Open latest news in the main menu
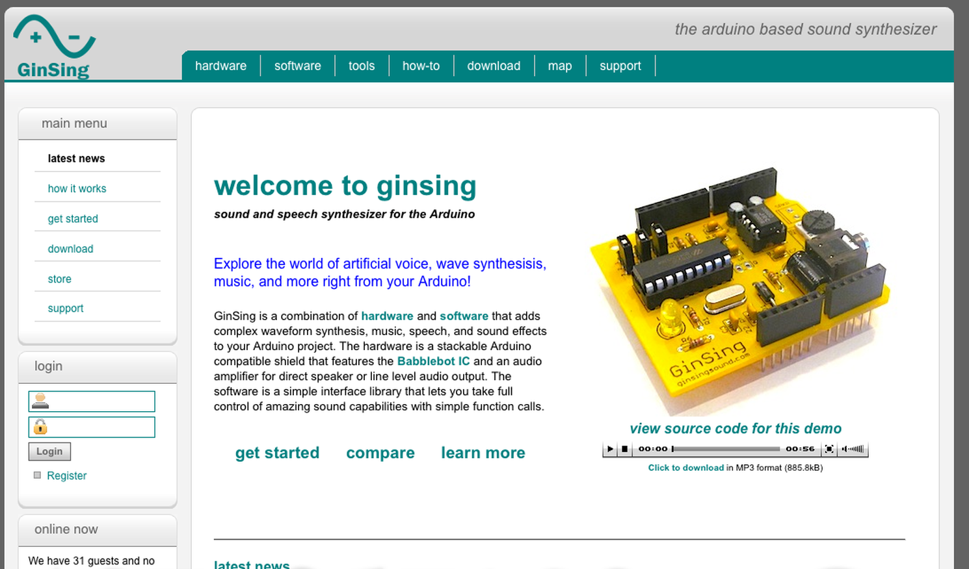This screenshot has height=569, width=969. tap(76, 158)
